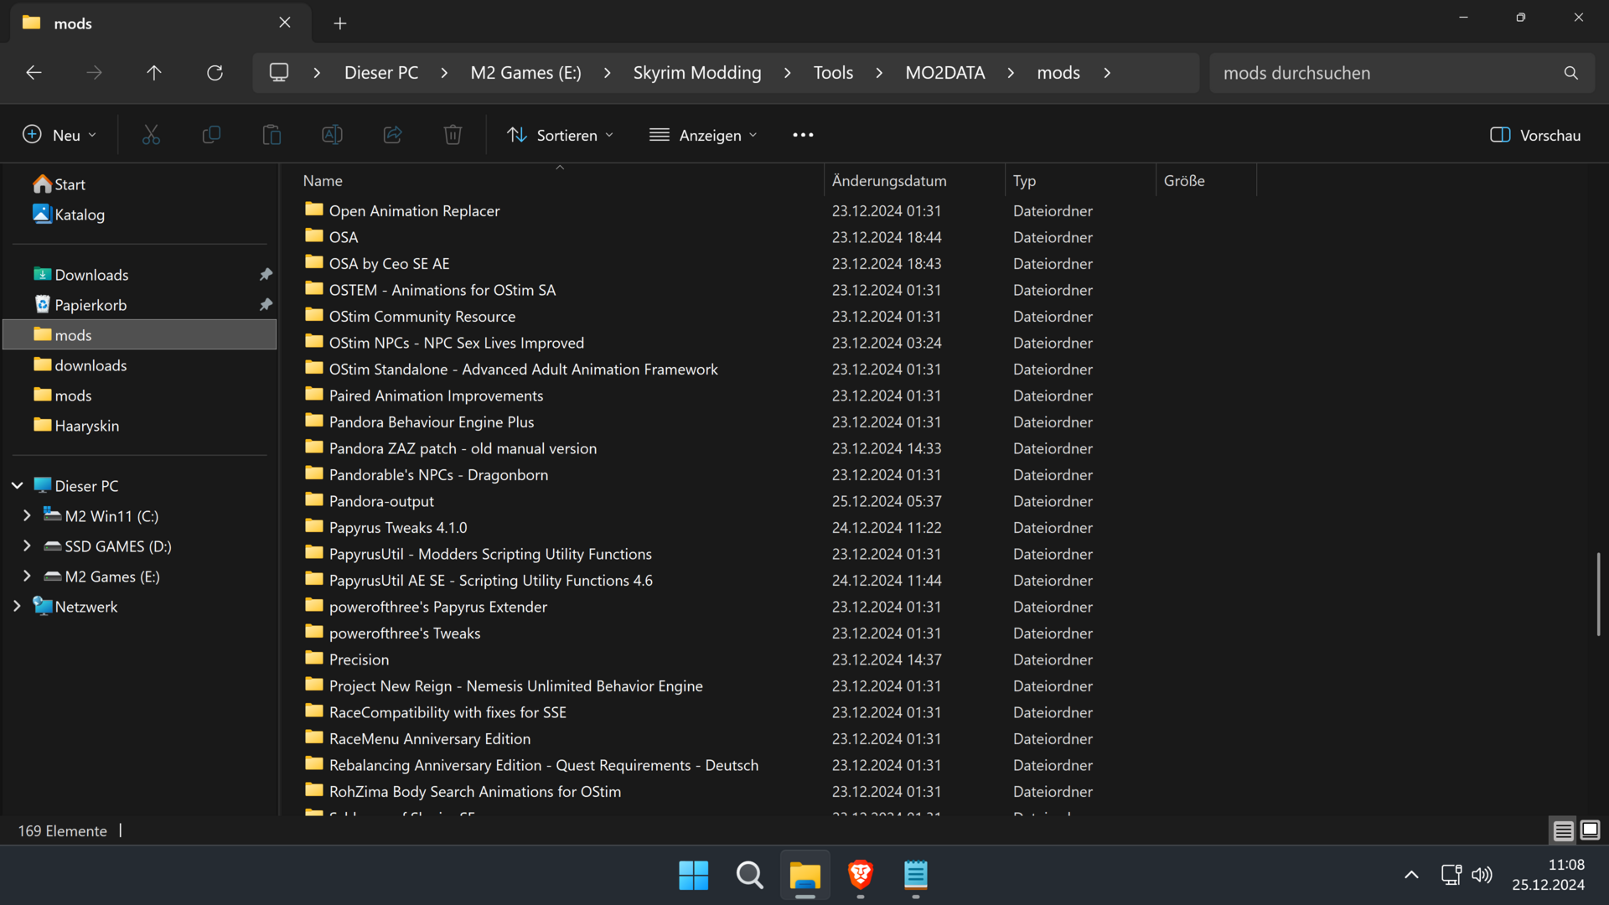The height and width of the screenshot is (905, 1609).
Task: Go up one folder level
Action: (154, 73)
